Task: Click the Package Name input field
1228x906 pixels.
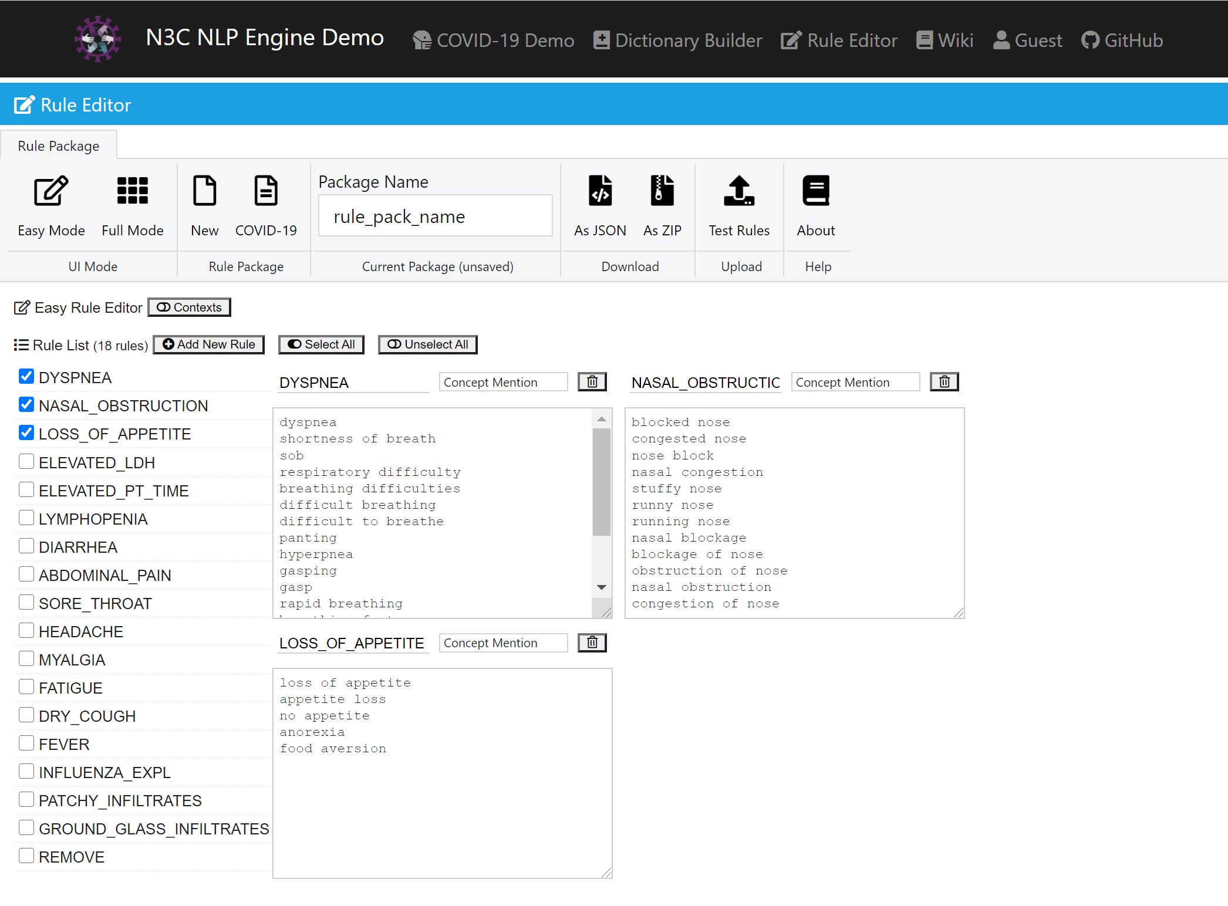Action: tap(435, 217)
